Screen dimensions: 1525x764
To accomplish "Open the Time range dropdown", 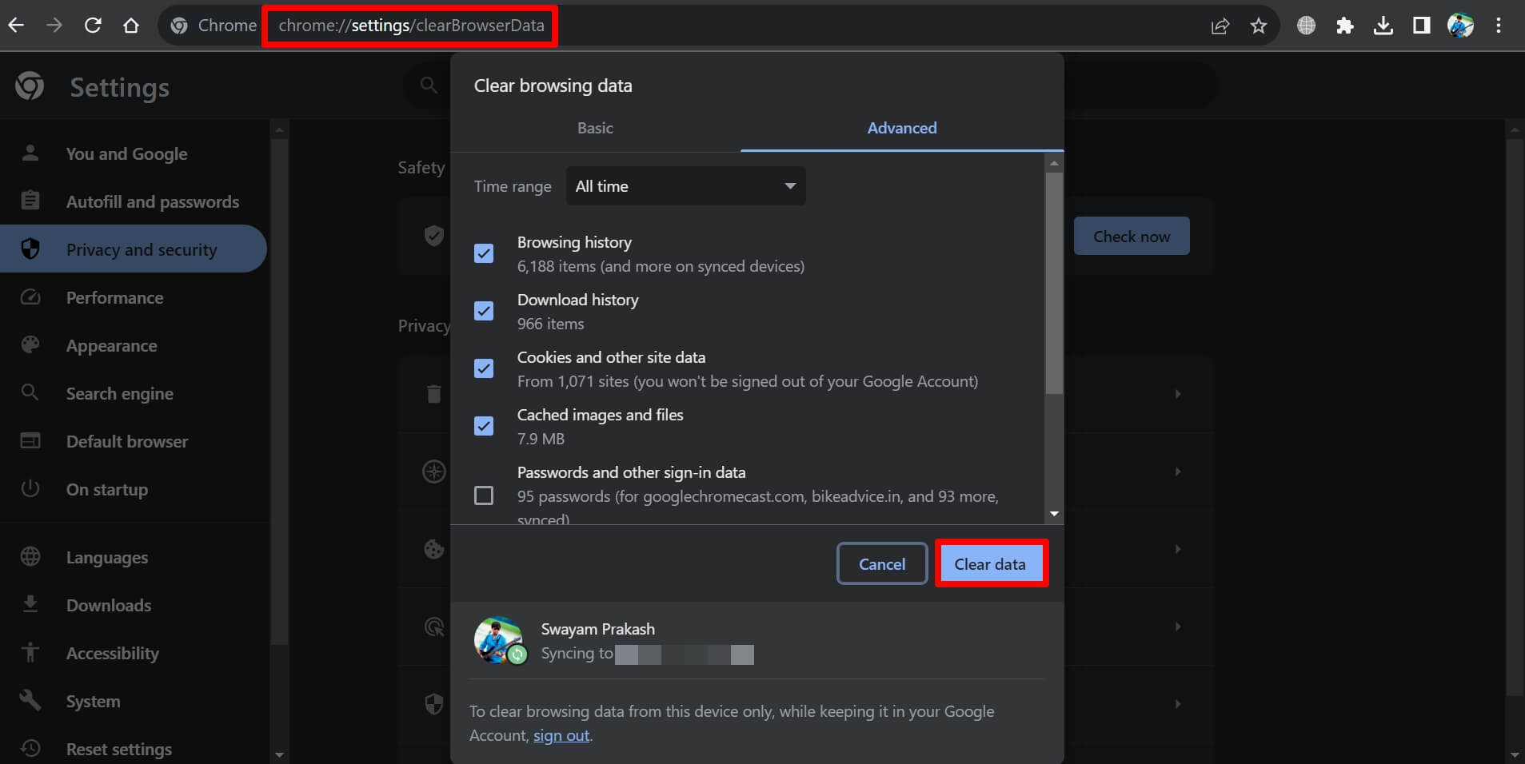I will pos(685,185).
